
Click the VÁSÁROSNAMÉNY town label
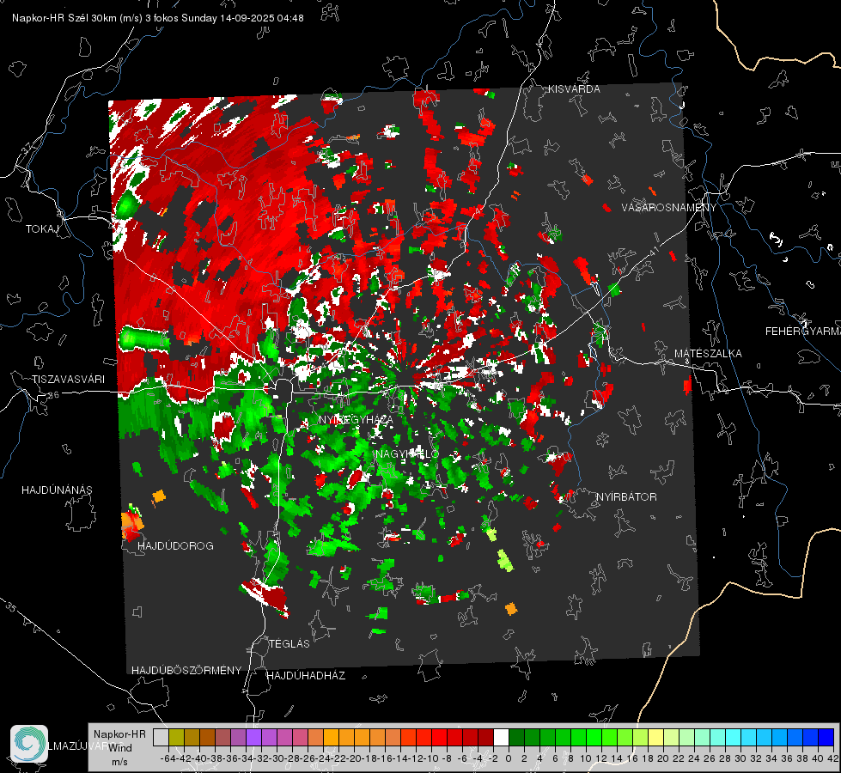669,208
